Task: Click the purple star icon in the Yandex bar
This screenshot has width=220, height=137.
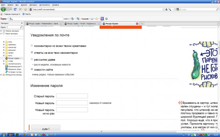Action: coord(102,19)
